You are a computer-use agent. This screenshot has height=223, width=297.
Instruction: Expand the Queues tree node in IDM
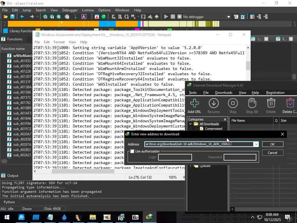point(190,166)
